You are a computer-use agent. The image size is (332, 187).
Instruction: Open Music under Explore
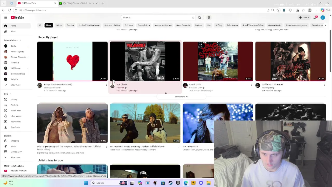point(16,146)
